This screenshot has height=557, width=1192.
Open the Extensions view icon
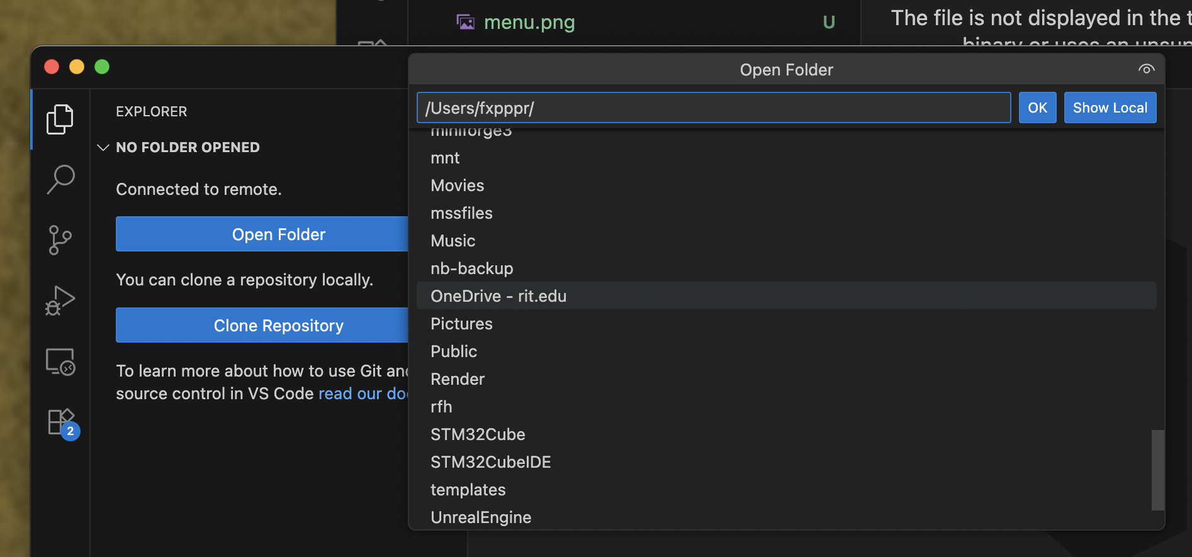coord(62,422)
